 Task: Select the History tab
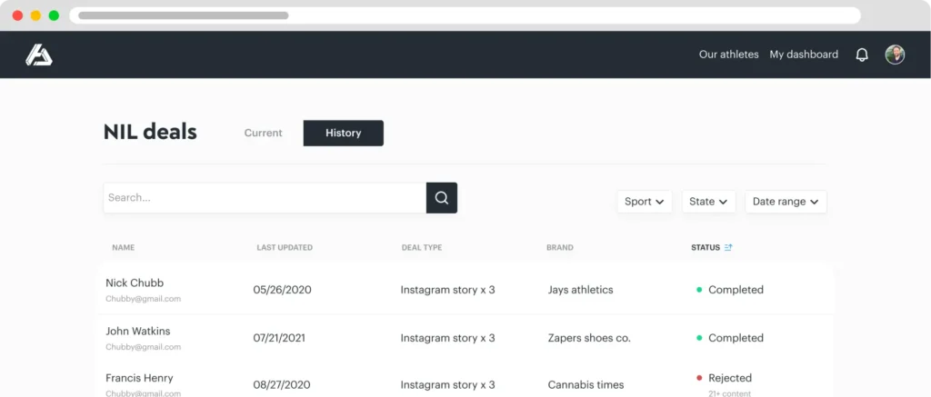[x=343, y=133]
